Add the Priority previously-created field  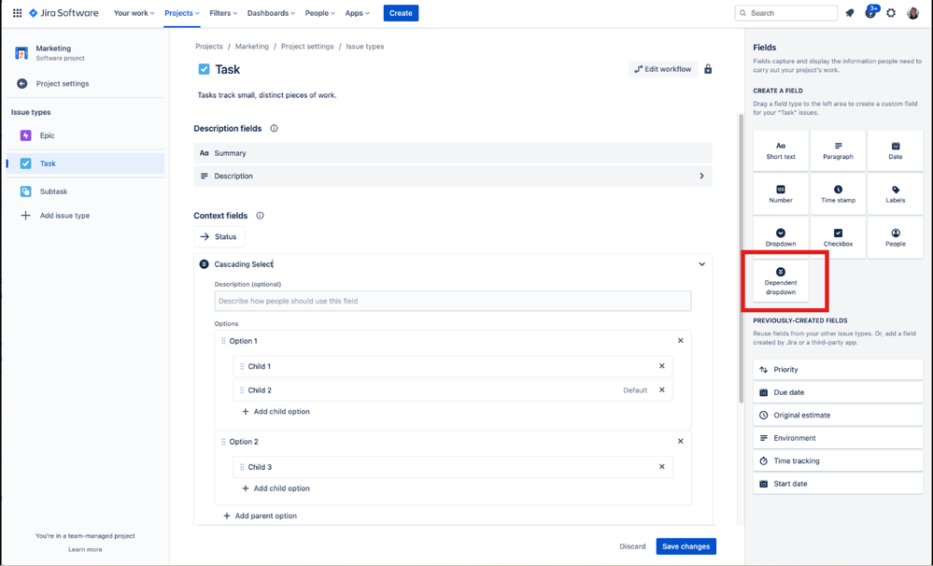click(838, 370)
